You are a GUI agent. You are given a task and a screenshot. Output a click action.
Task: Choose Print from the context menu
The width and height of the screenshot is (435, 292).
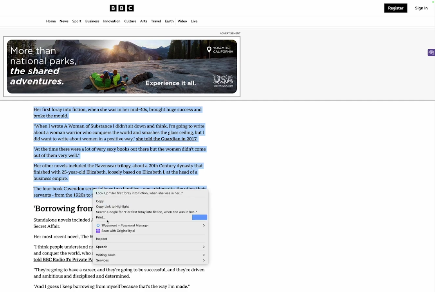[100, 217]
